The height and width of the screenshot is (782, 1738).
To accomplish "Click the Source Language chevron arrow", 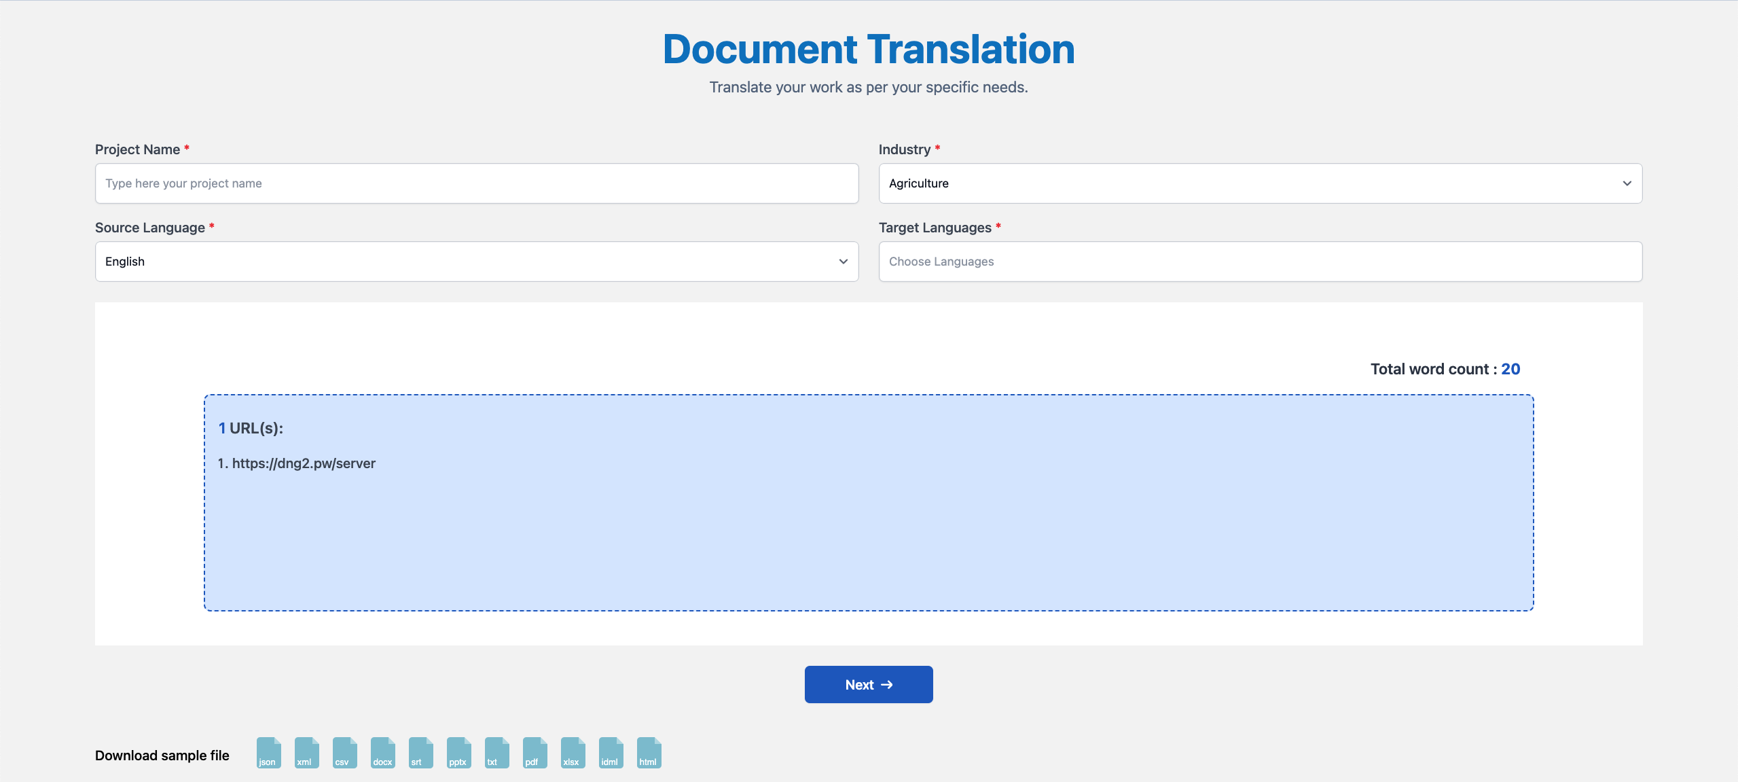I will click(x=843, y=262).
